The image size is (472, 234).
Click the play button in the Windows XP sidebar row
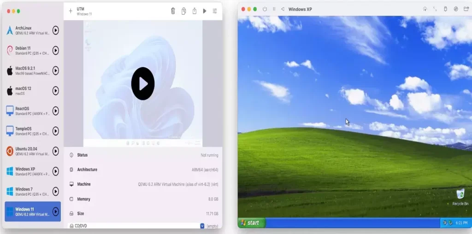pos(55,171)
